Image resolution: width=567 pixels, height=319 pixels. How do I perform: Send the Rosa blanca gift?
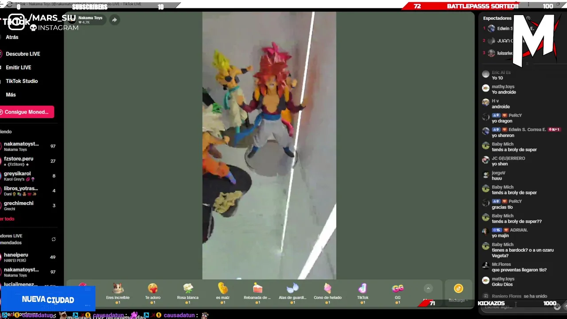pos(188,293)
